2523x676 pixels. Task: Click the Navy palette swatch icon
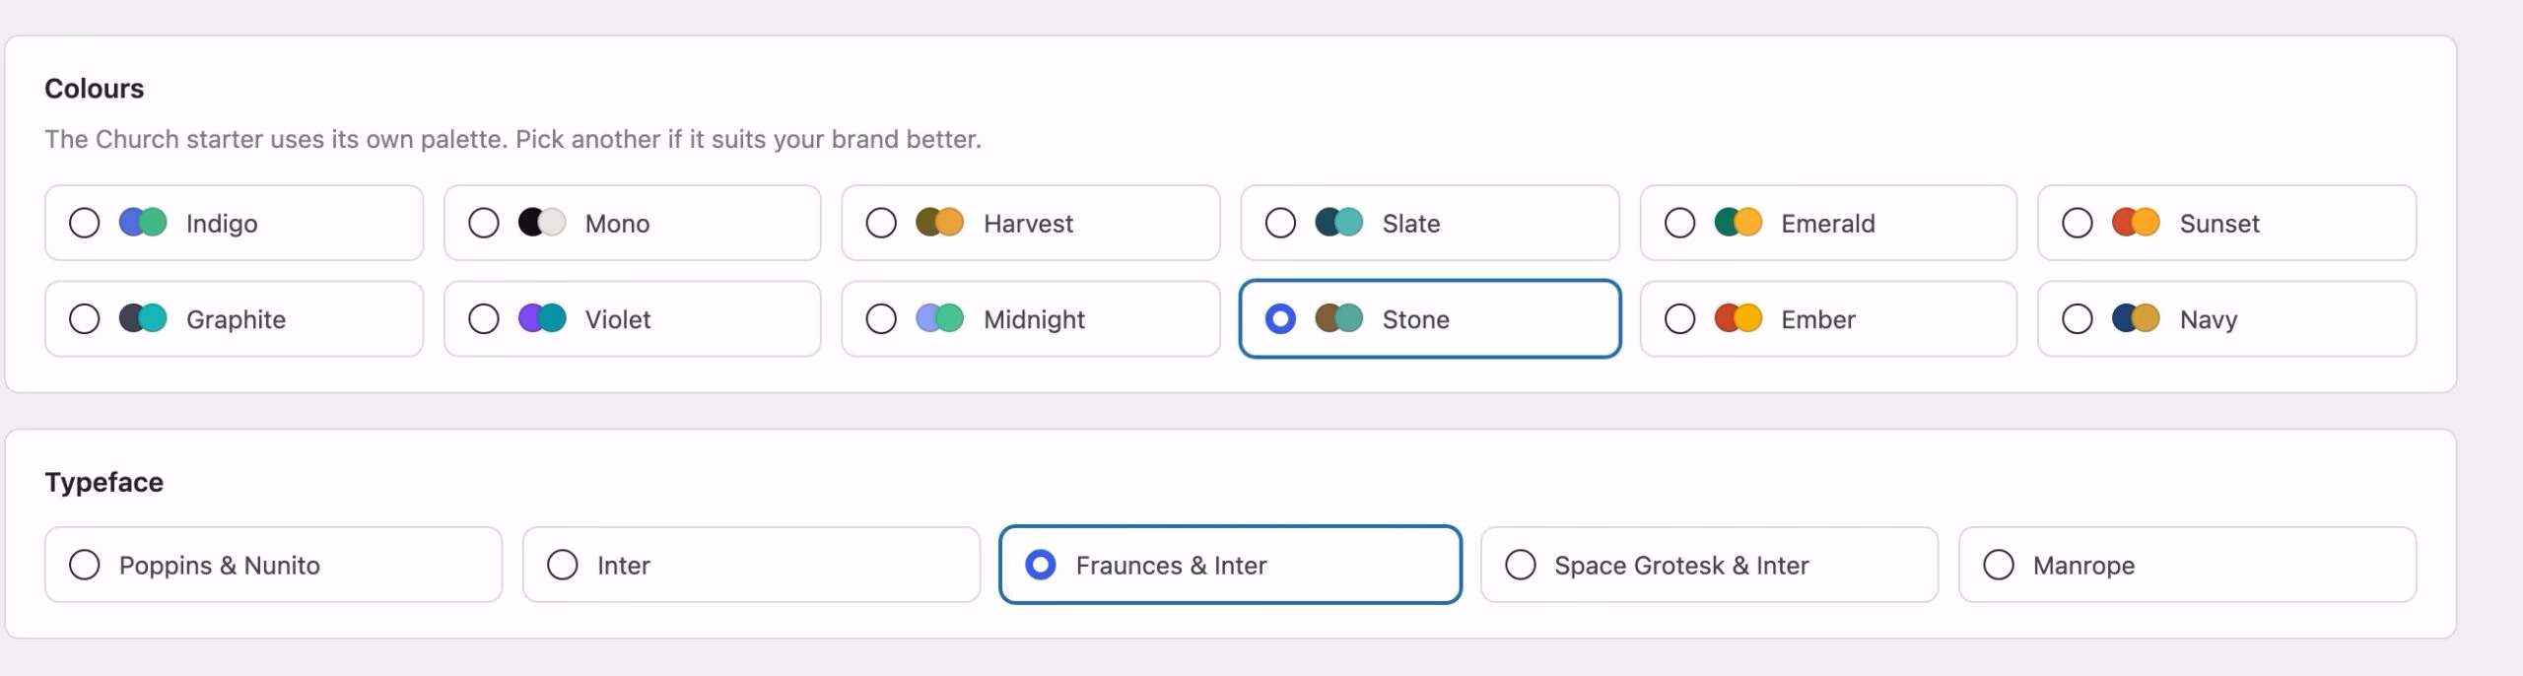coord(2136,318)
